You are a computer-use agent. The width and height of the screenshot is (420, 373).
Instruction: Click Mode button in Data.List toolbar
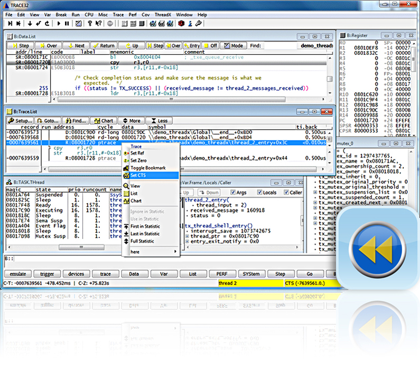(234, 46)
